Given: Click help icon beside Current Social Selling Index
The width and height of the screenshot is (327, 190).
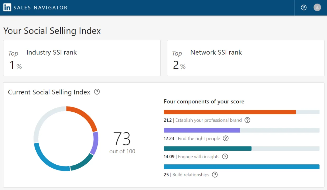Looking at the screenshot, I should (x=97, y=92).
